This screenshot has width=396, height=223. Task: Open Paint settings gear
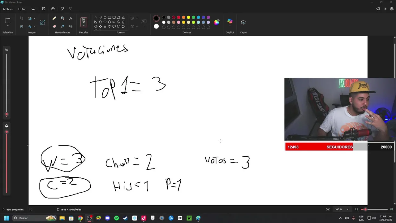click(392, 9)
